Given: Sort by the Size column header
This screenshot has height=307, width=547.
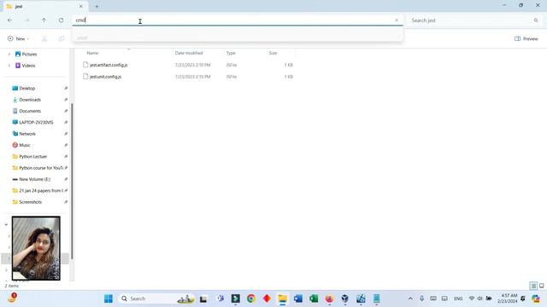Looking at the screenshot, I should pyautogui.click(x=273, y=53).
